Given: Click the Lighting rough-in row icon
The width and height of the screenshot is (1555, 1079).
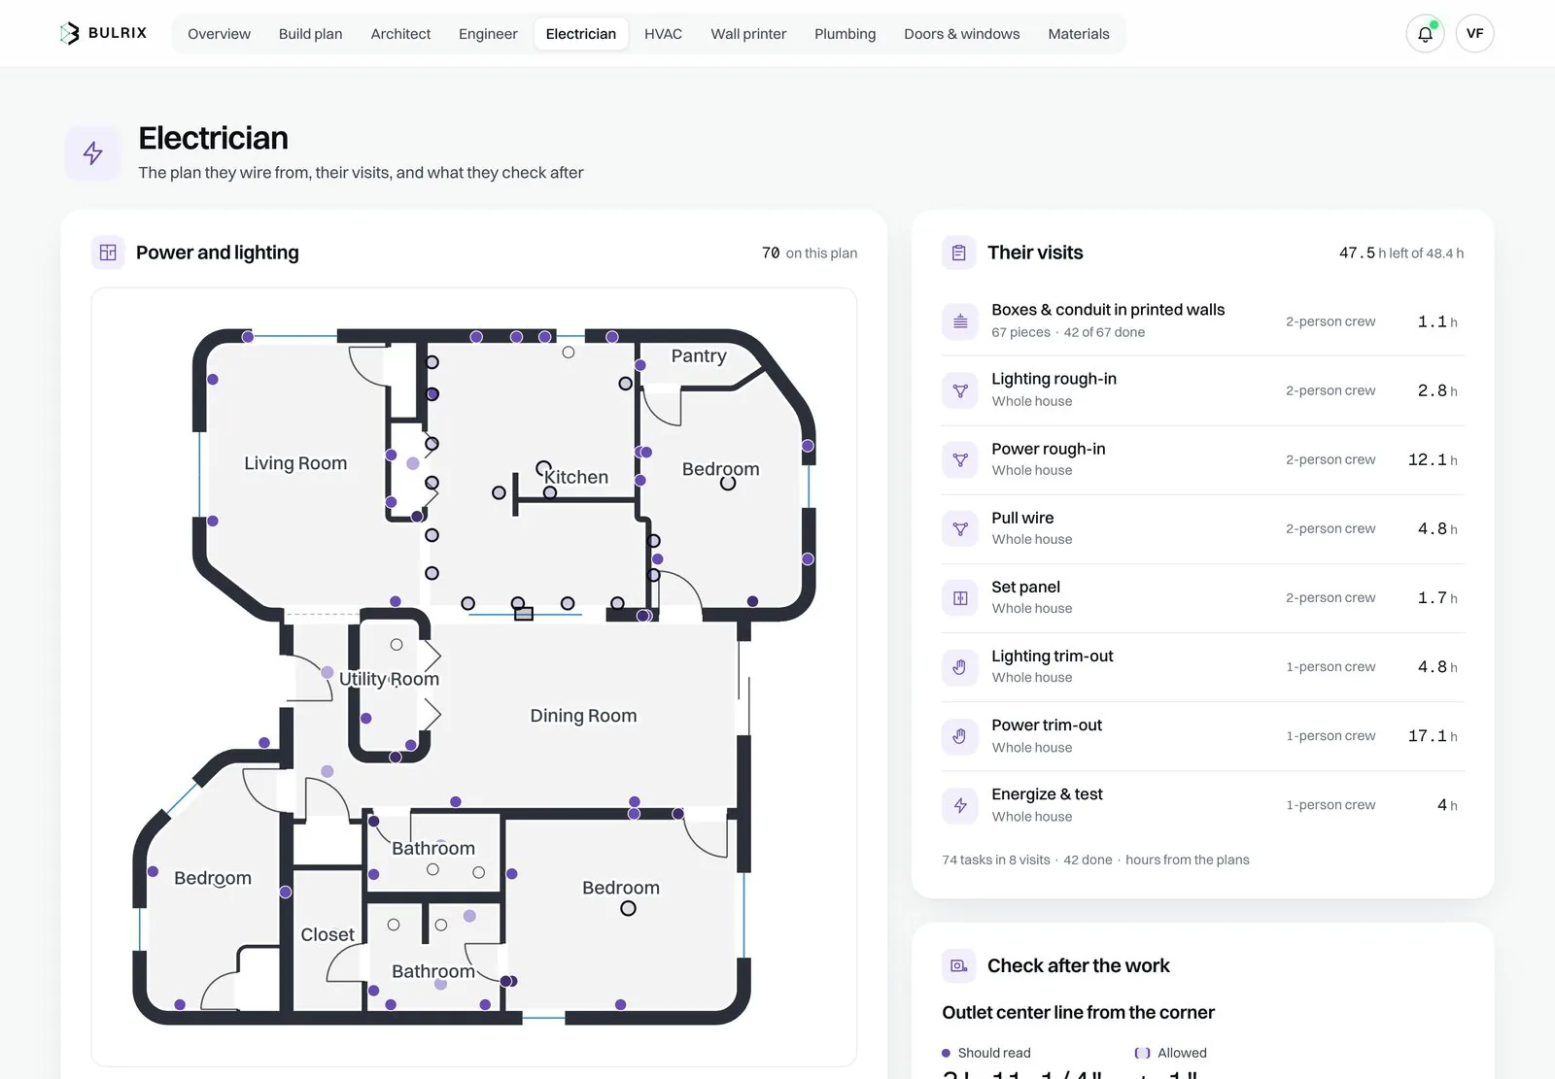Looking at the screenshot, I should pos(960,390).
